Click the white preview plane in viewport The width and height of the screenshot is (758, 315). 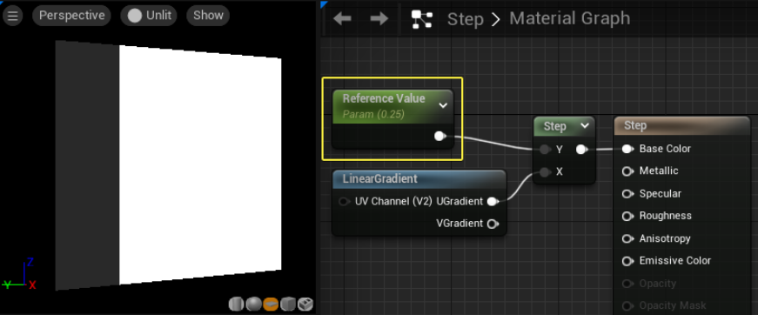pyautogui.click(x=200, y=164)
